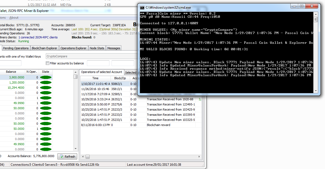Click the State column header
The height and width of the screenshot is (169, 325).
(x=46, y=72)
